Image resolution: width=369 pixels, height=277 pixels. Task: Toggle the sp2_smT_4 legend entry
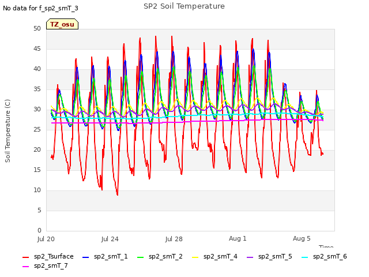click(x=214, y=256)
